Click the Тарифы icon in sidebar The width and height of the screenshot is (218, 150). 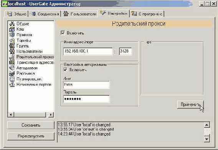[x=12, y=40]
